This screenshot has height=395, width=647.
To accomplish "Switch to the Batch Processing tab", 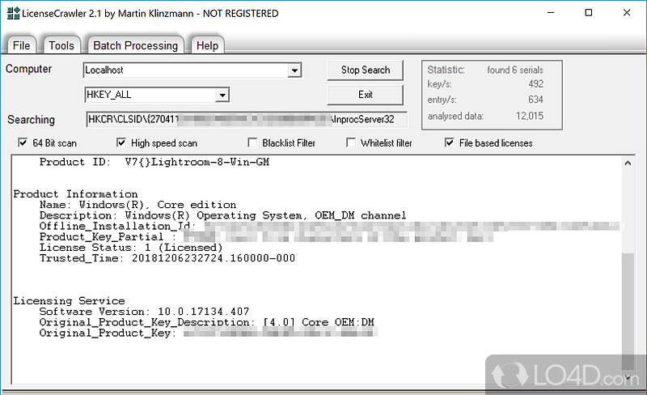I will (135, 45).
